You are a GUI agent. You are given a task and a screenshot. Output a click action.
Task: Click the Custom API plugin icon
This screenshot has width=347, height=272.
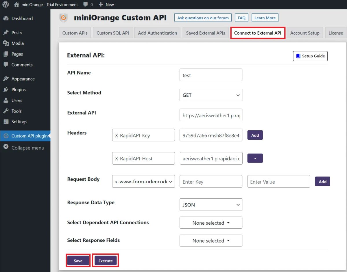point(6,136)
